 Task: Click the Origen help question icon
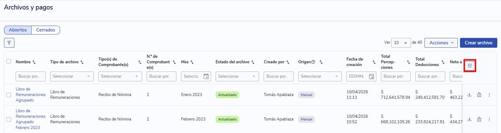tap(313, 62)
